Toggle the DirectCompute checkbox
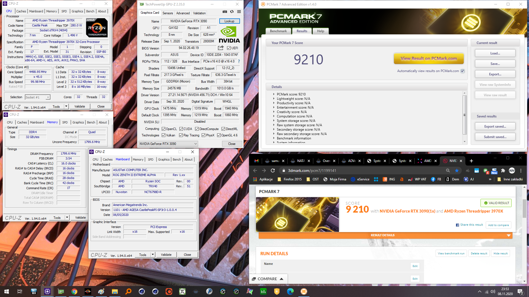 point(197,129)
